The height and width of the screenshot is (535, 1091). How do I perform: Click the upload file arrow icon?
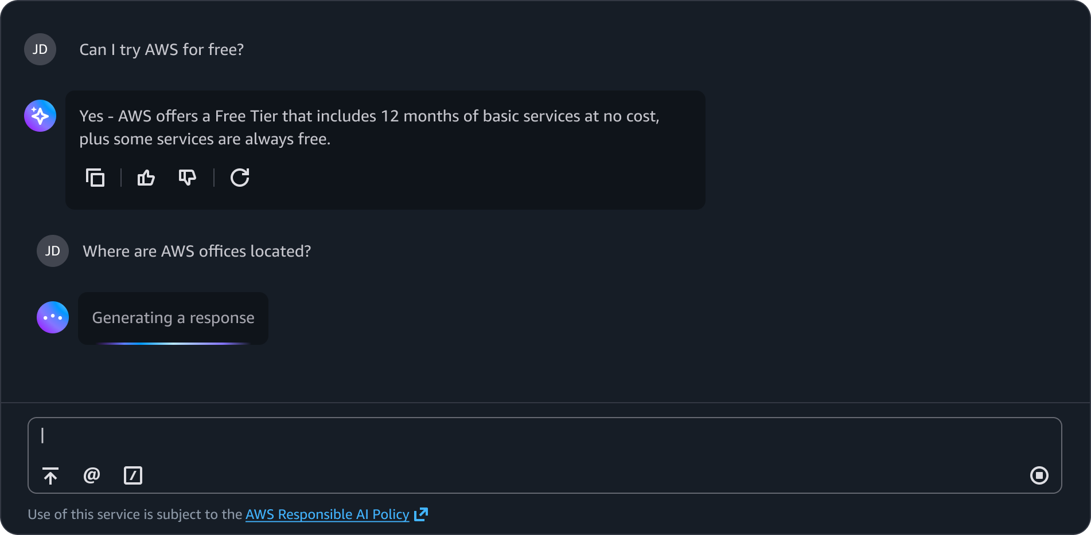[x=50, y=475]
